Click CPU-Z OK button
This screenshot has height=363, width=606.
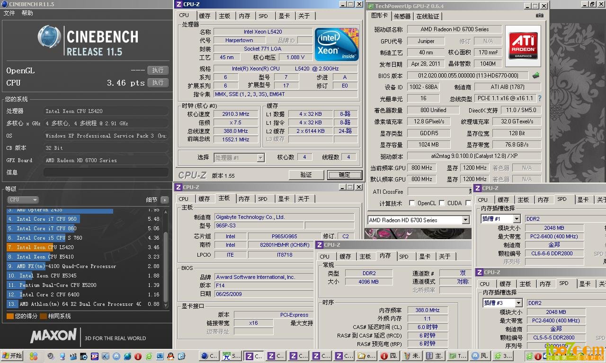coord(345,175)
